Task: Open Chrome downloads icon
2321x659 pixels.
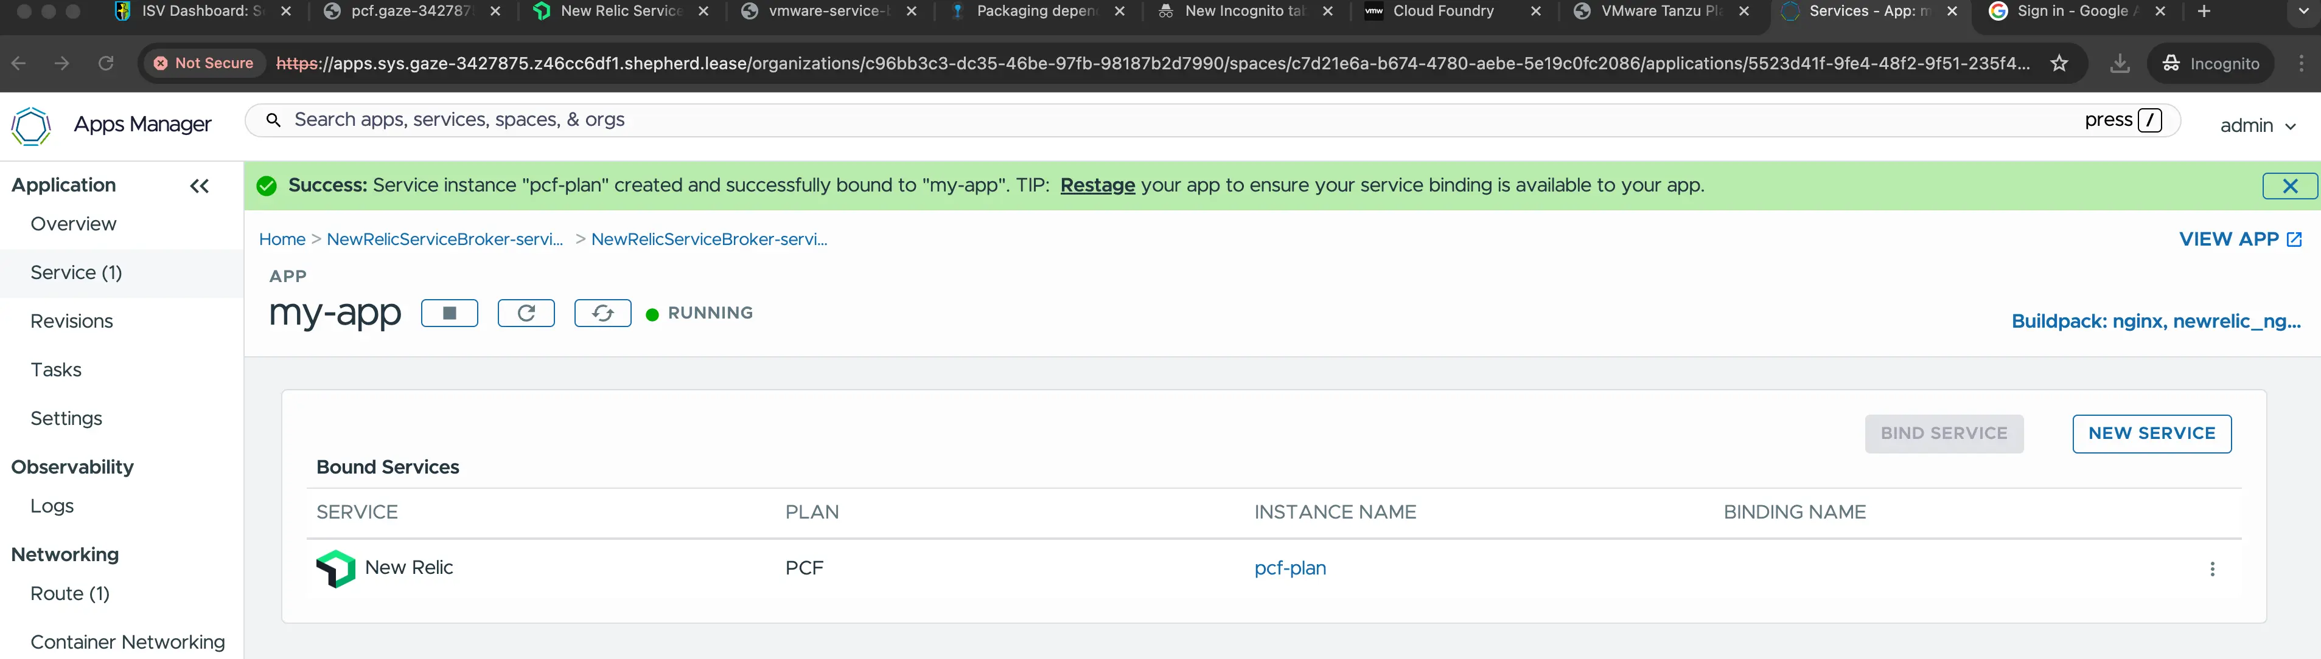Action: coord(2120,64)
